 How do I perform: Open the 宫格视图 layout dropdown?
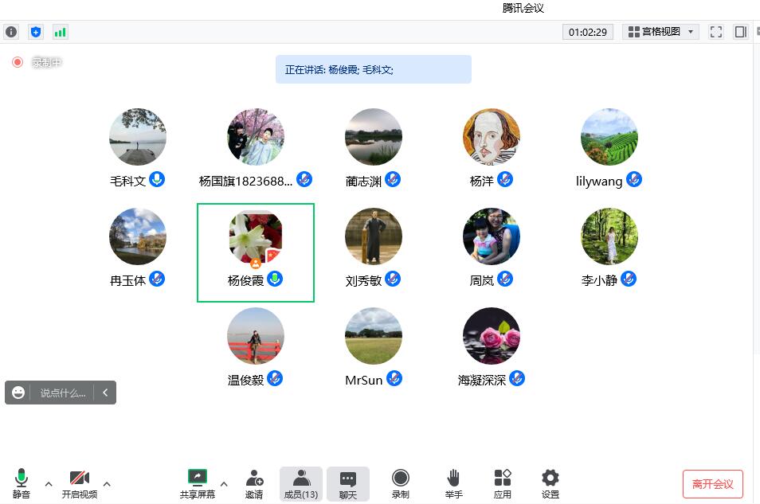pos(660,32)
